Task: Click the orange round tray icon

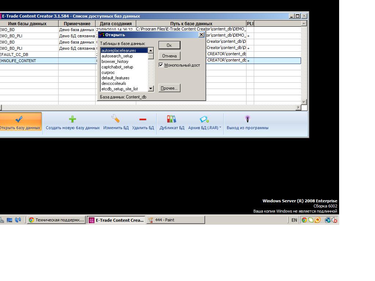Action: (318, 220)
